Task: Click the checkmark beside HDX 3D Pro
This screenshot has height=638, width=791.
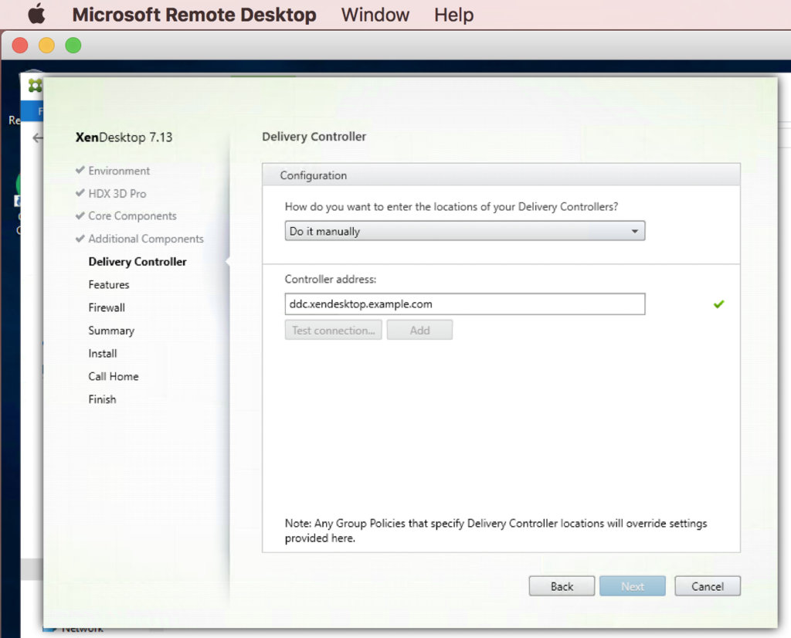Action: click(80, 192)
